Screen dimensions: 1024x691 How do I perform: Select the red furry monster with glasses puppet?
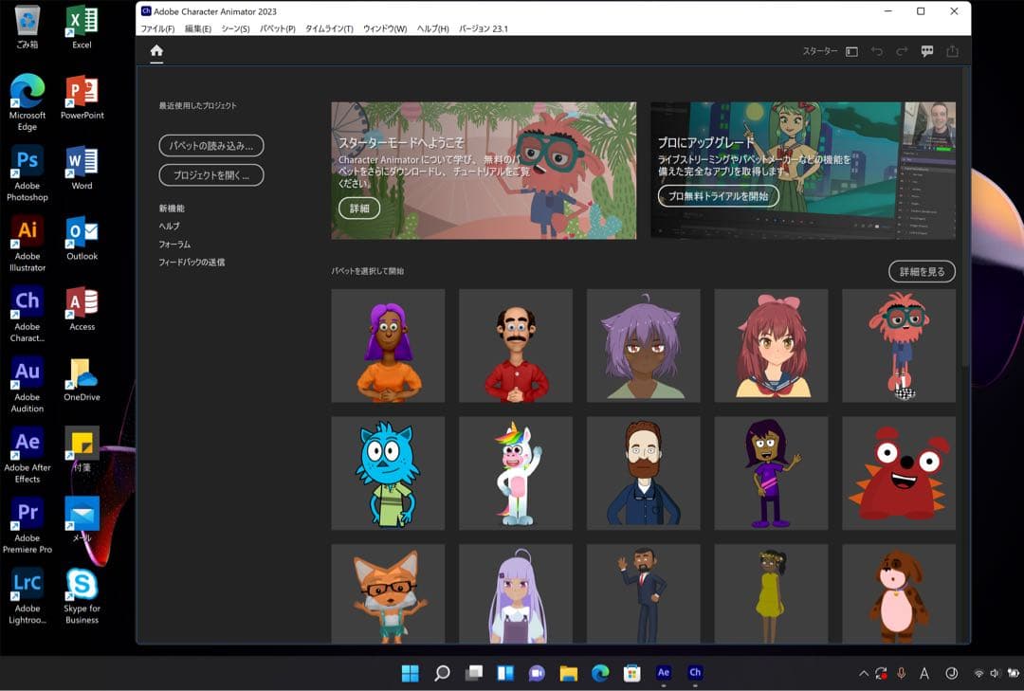pyautogui.click(x=899, y=345)
